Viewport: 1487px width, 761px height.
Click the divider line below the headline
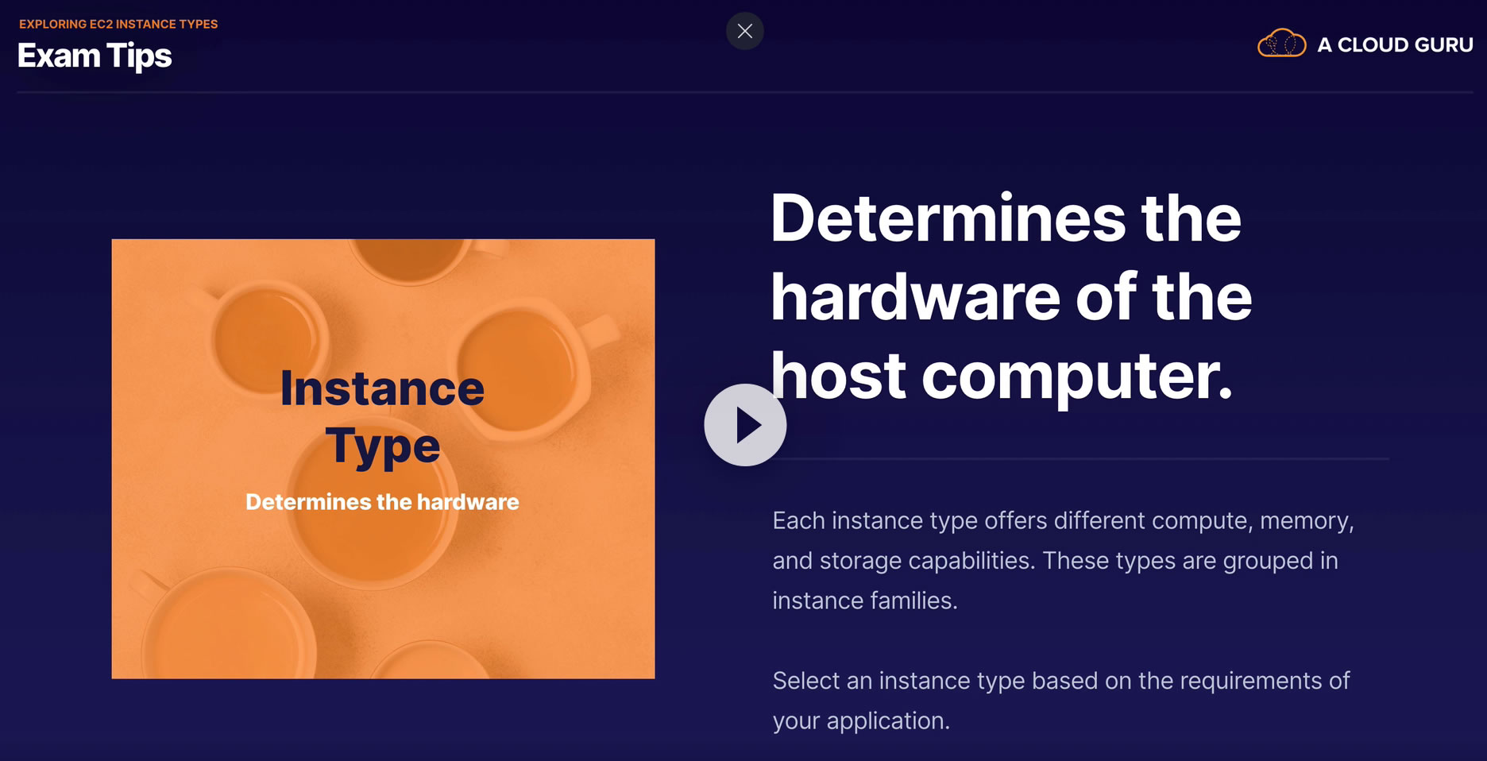[1080, 458]
